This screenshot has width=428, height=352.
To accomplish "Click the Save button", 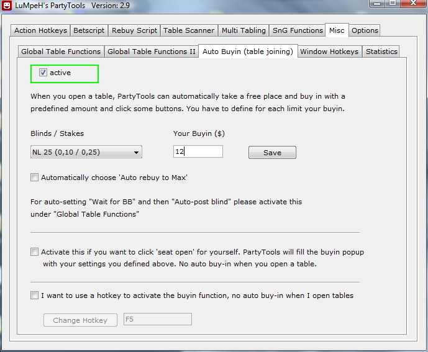I will 272,153.
